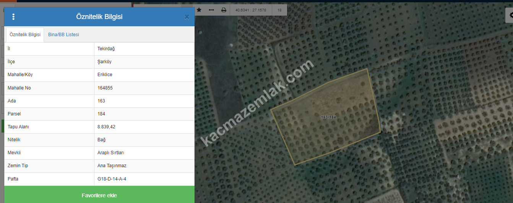This screenshot has height=203, width=513.
Task: Click the Nitelik value Bağ
Action: (101, 140)
